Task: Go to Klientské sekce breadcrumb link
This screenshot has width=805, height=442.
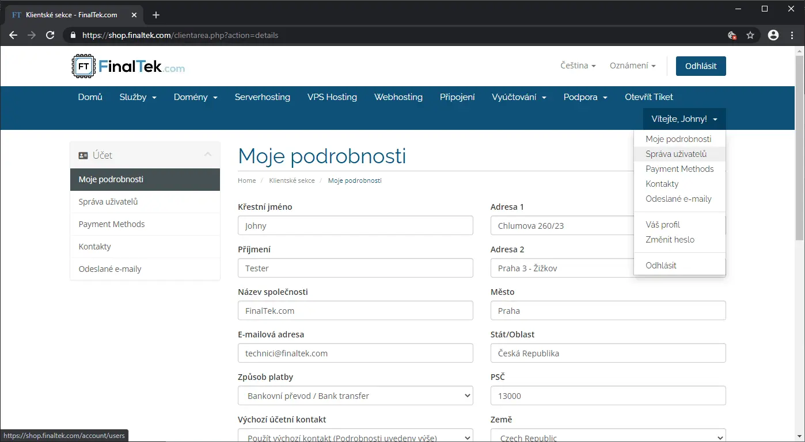Action: tap(291, 180)
